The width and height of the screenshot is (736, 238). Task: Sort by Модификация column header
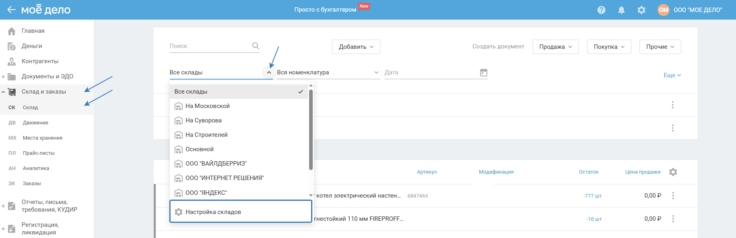pos(496,172)
